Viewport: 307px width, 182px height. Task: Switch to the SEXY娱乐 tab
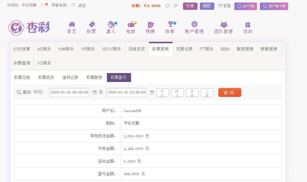pyautogui.click(x=112, y=49)
